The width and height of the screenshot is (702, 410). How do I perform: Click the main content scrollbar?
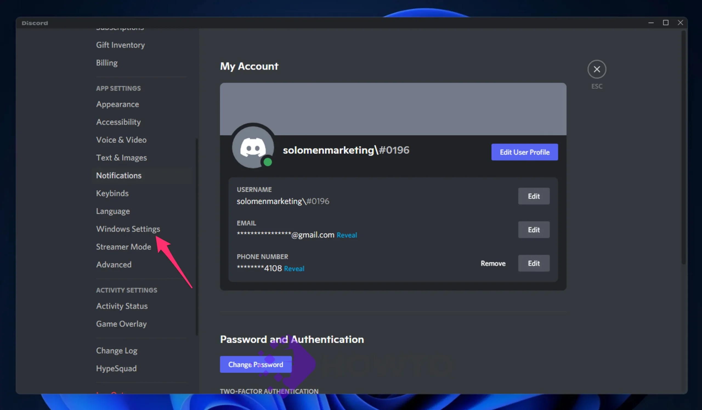(x=684, y=147)
